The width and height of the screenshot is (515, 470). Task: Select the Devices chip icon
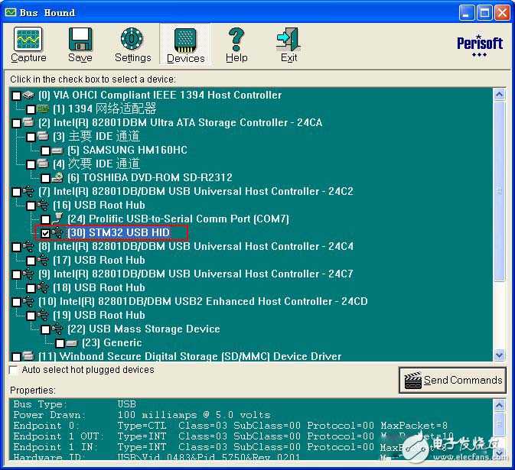pyautogui.click(x=185, y=45)
